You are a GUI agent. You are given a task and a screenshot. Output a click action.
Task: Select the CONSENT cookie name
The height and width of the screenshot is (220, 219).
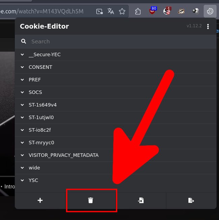[x=40, y=67]
